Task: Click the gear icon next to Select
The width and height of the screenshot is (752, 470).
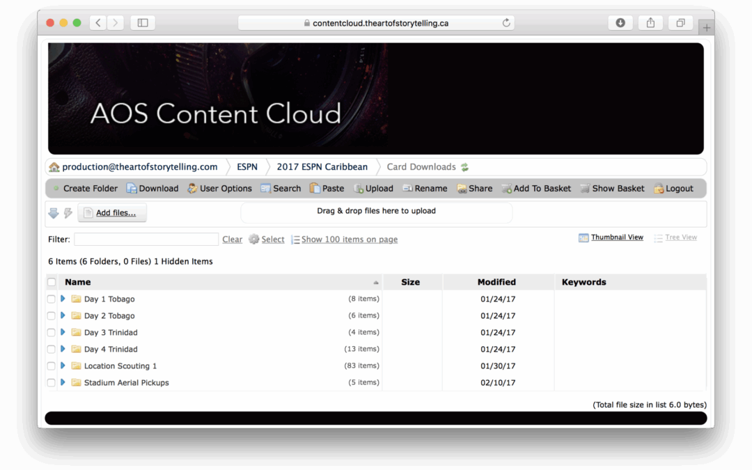Action: tap(253, 240)
